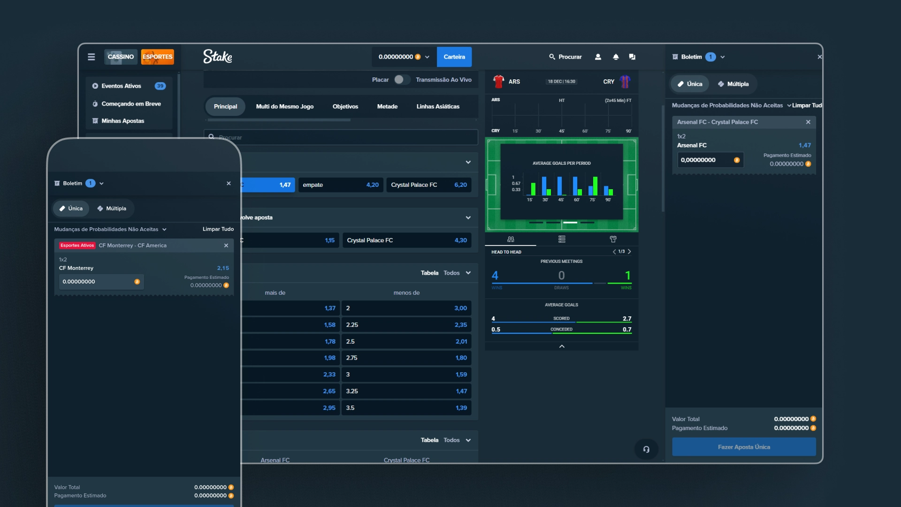901x507 pixels.
Task: Select the lineup jersey icon tab
Action: [613, 239]
